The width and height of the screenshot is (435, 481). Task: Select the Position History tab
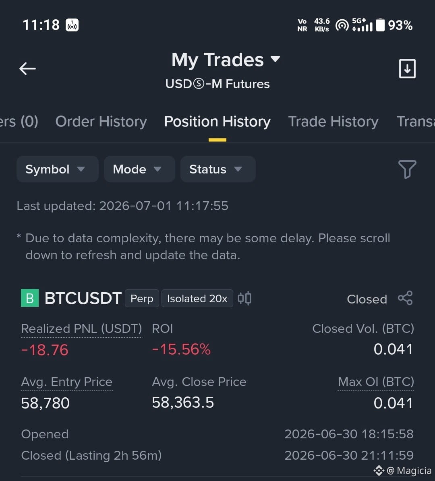[x=217, y=122]
